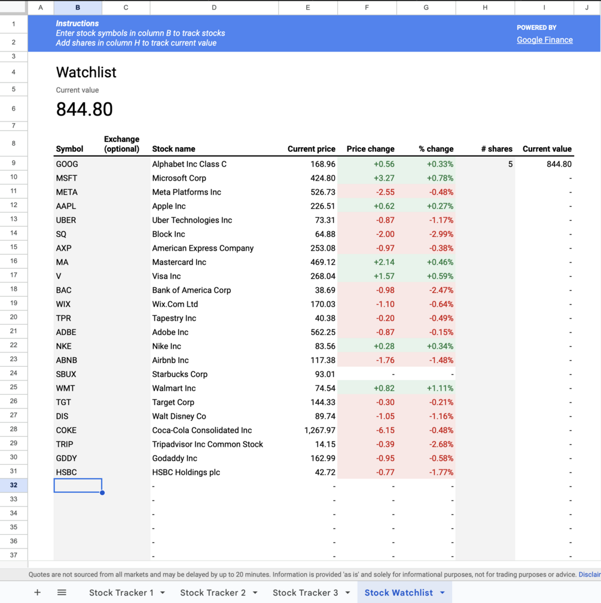Click the Coca-Cola Consolidated Inc cell
This screenshot has width=601, height=603.
(214, 430)
